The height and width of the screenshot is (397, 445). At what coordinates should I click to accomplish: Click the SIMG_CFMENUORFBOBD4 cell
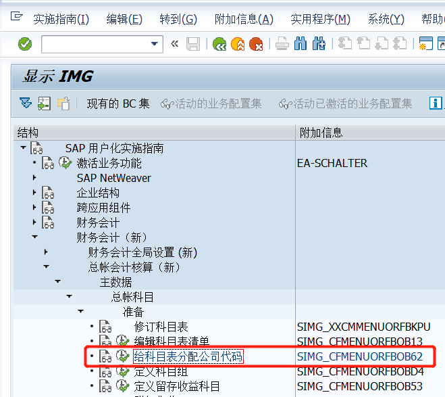pos(360,371)
